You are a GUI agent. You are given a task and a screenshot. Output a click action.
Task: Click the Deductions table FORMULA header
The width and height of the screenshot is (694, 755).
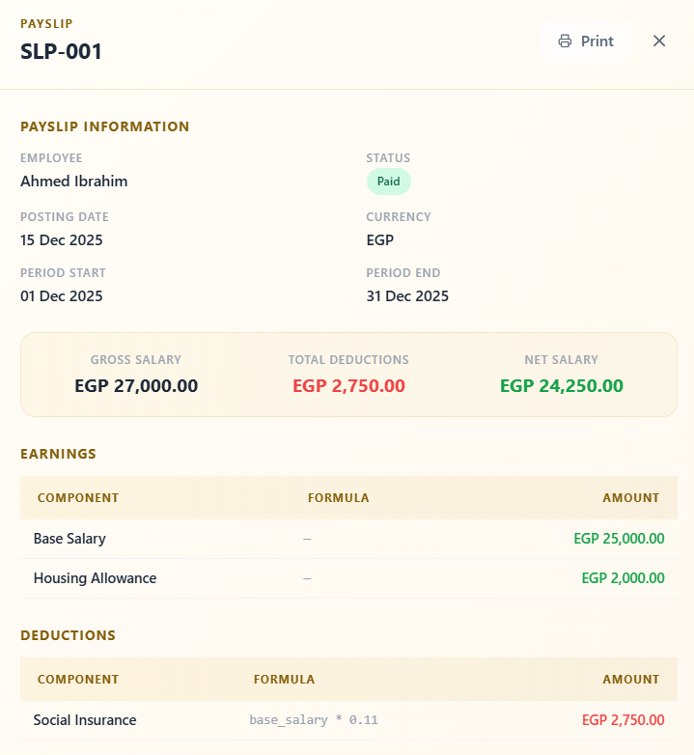coord(285,680)
